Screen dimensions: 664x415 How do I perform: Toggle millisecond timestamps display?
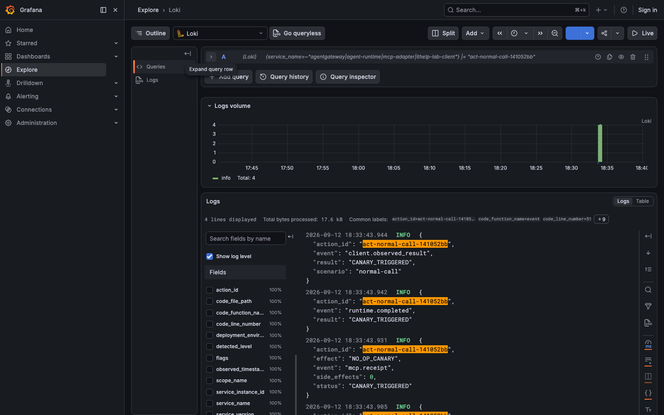648,344
